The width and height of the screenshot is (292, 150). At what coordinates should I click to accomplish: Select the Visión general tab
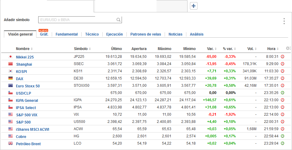tap(20, 34)
